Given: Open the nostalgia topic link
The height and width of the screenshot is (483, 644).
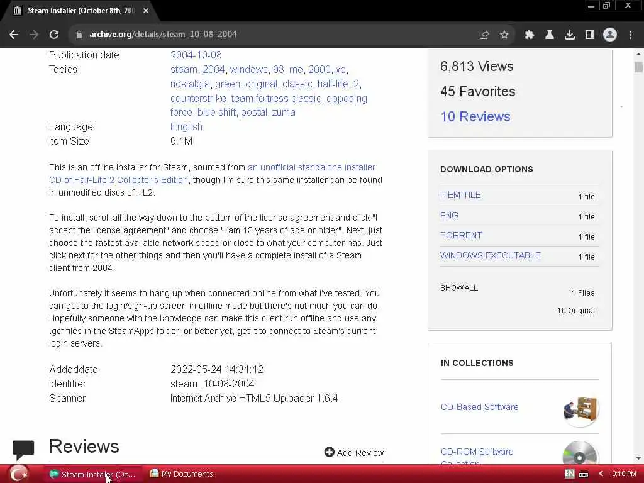Looking at the screenshot, I should 190,84.
